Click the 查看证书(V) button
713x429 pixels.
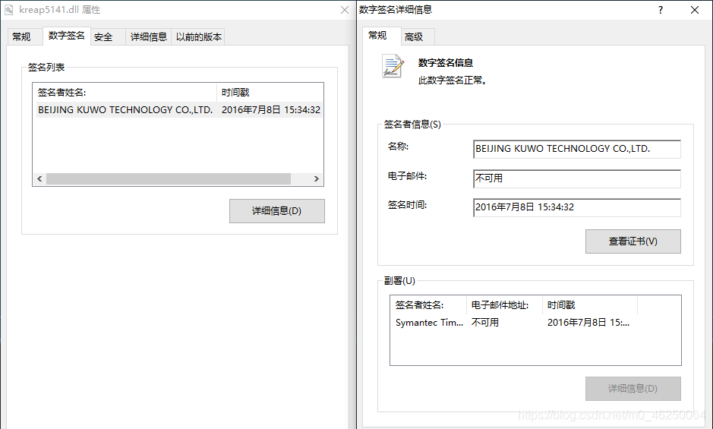[633, 241]
